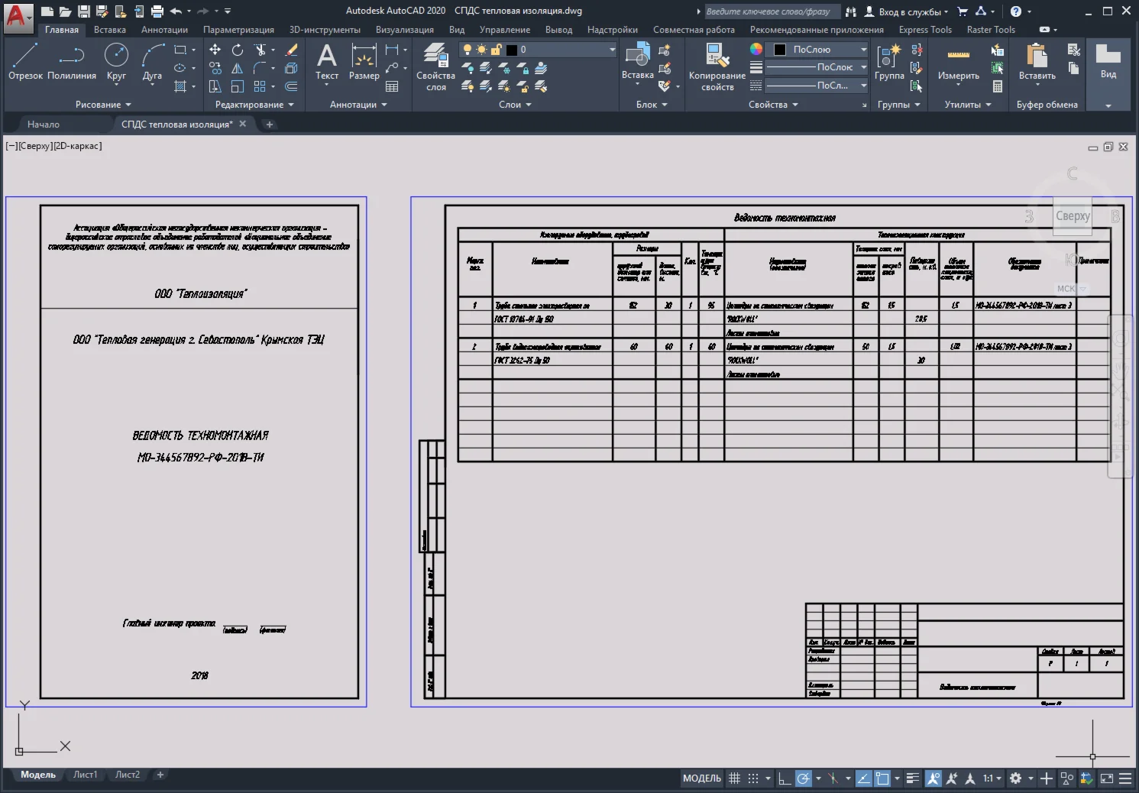This screenshot has width=1139, height=793.
Task: Activate the Rotate tool
Action: coord(238,50)
